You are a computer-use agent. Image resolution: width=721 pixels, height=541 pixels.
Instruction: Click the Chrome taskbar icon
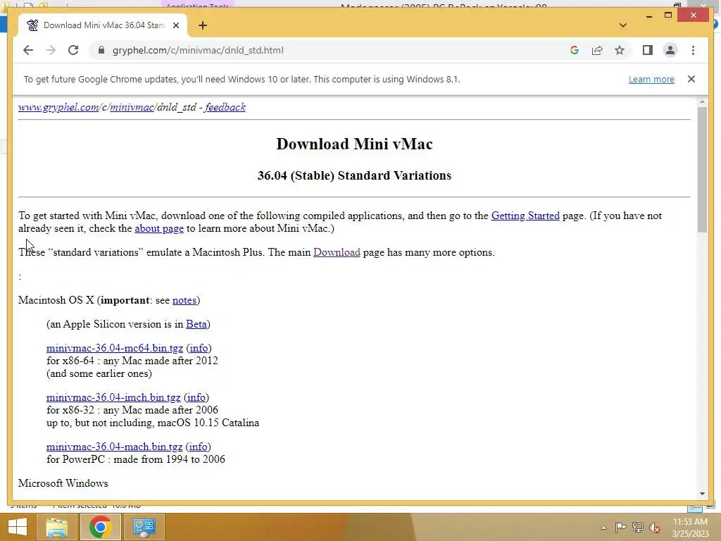(100, 527)
